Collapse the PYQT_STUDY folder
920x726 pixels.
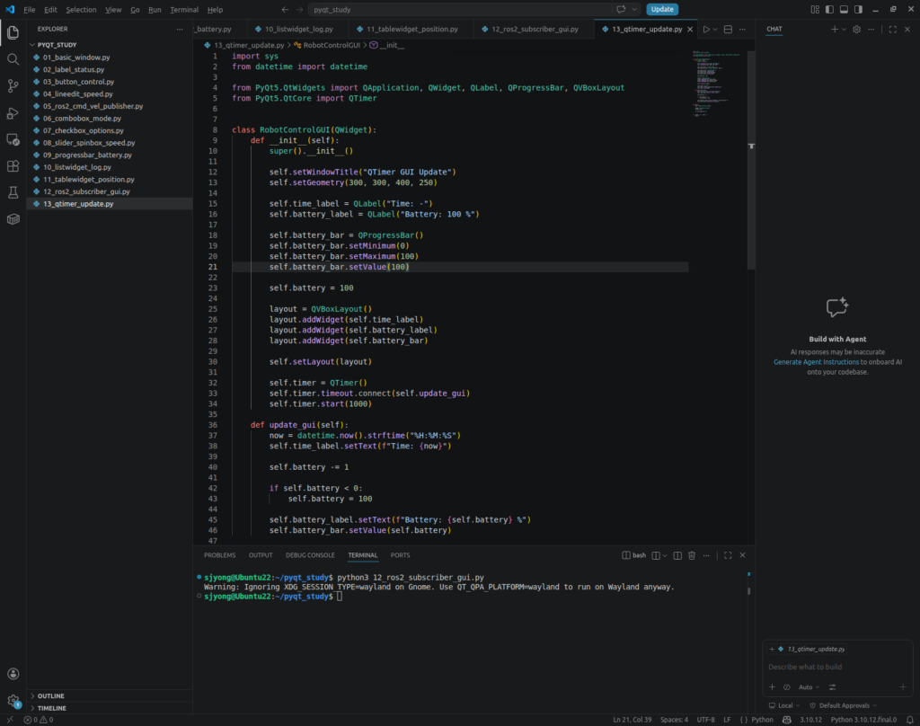click(109, 45)
